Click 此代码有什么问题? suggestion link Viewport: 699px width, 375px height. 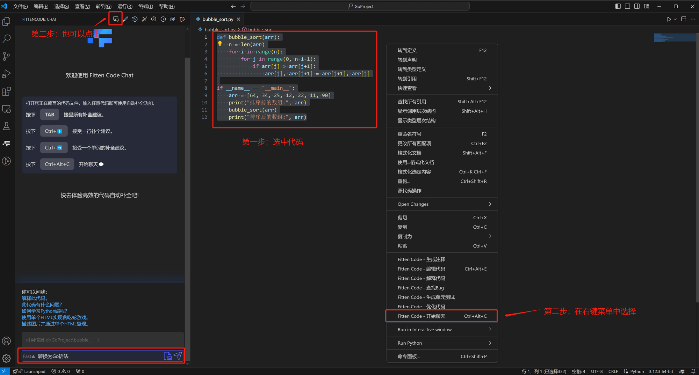pyautogui.click(x=42, y=304)
